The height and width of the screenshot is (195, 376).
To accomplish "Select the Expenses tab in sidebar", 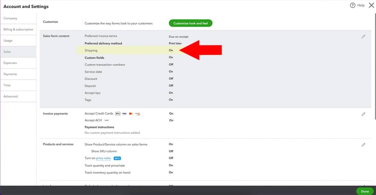I will (x=10, y=63).
